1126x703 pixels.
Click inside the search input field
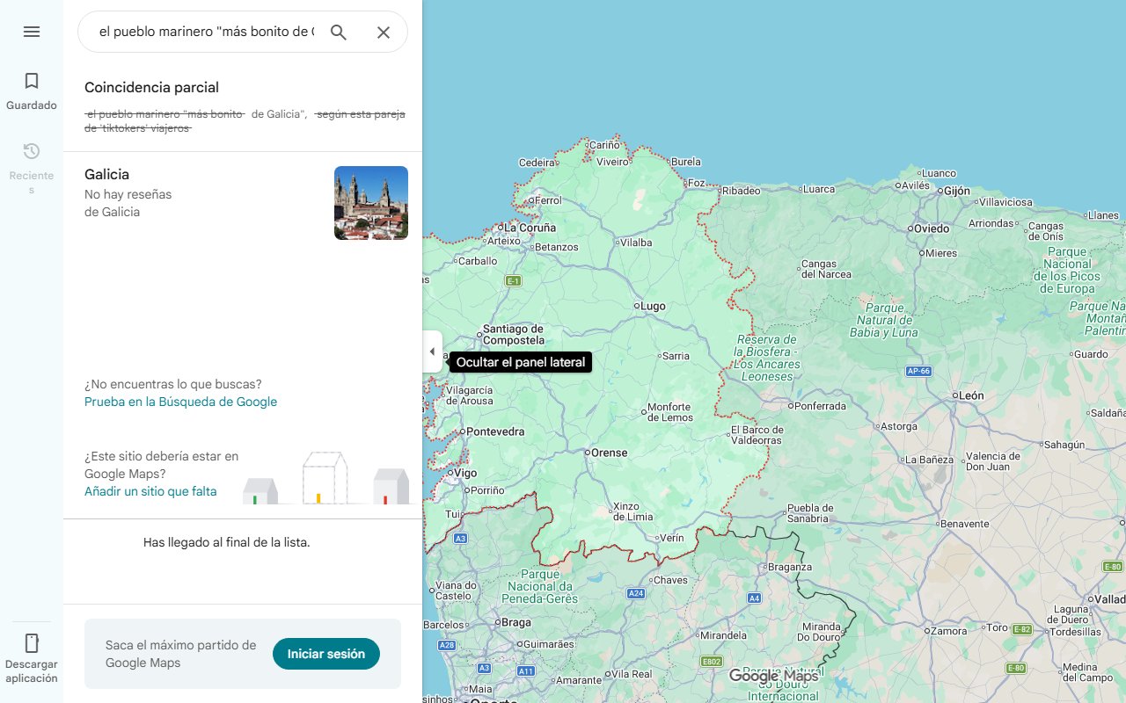pos(202,32)
